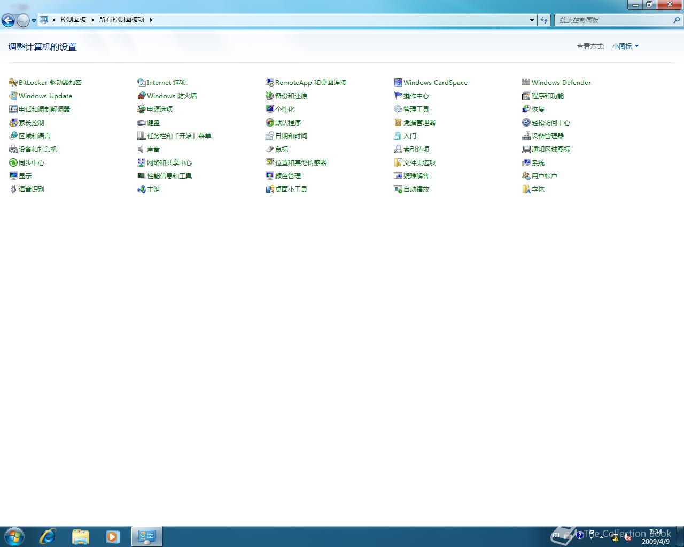
Task: Open 管理工具 link
Action: 416,109
